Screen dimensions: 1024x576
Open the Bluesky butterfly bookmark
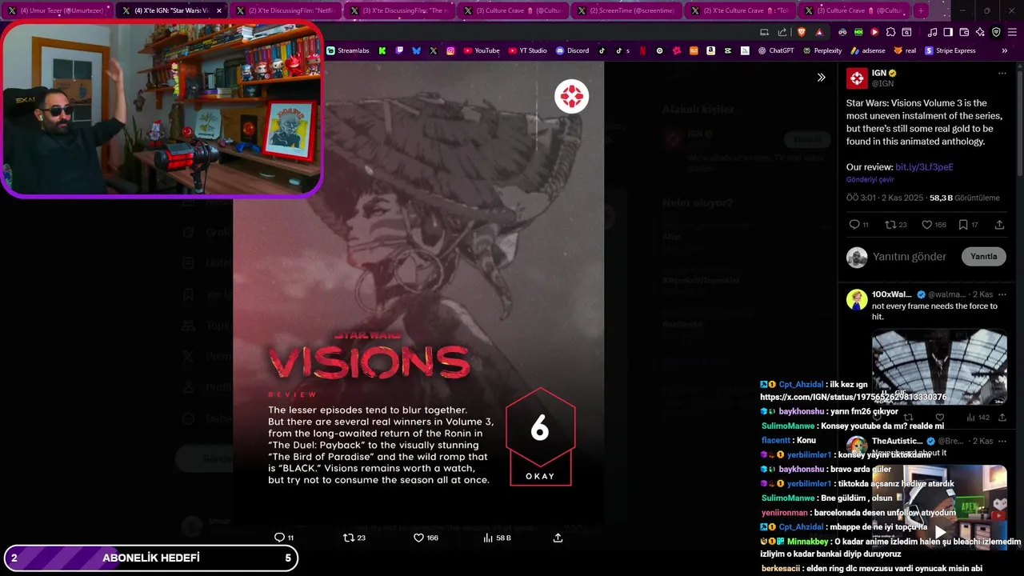tap(416, 50)
